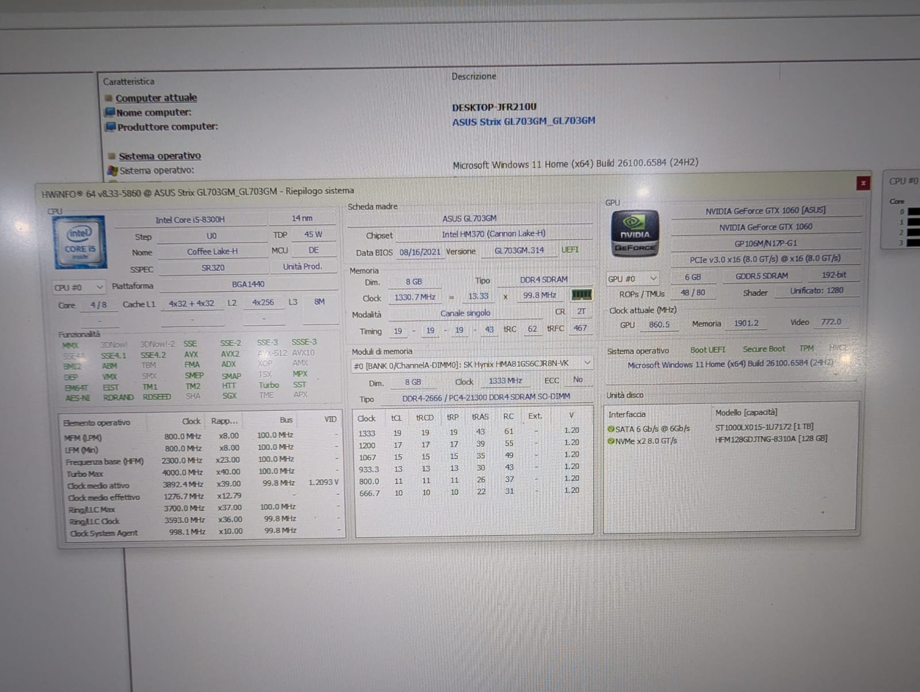This screenshot has height=692, width=920.
Task: Close the HWiNFO system summary window
Action: click(x=863, y=183)
